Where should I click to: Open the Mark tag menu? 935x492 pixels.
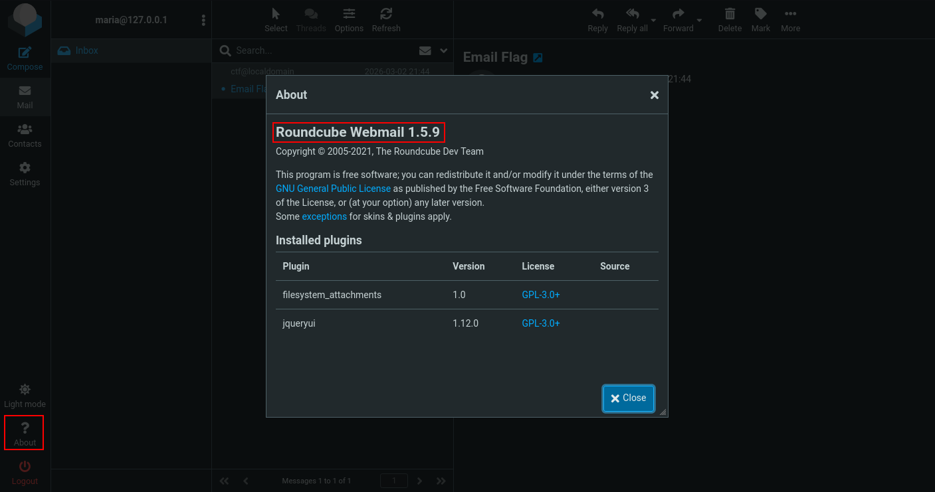click(761, 20)
